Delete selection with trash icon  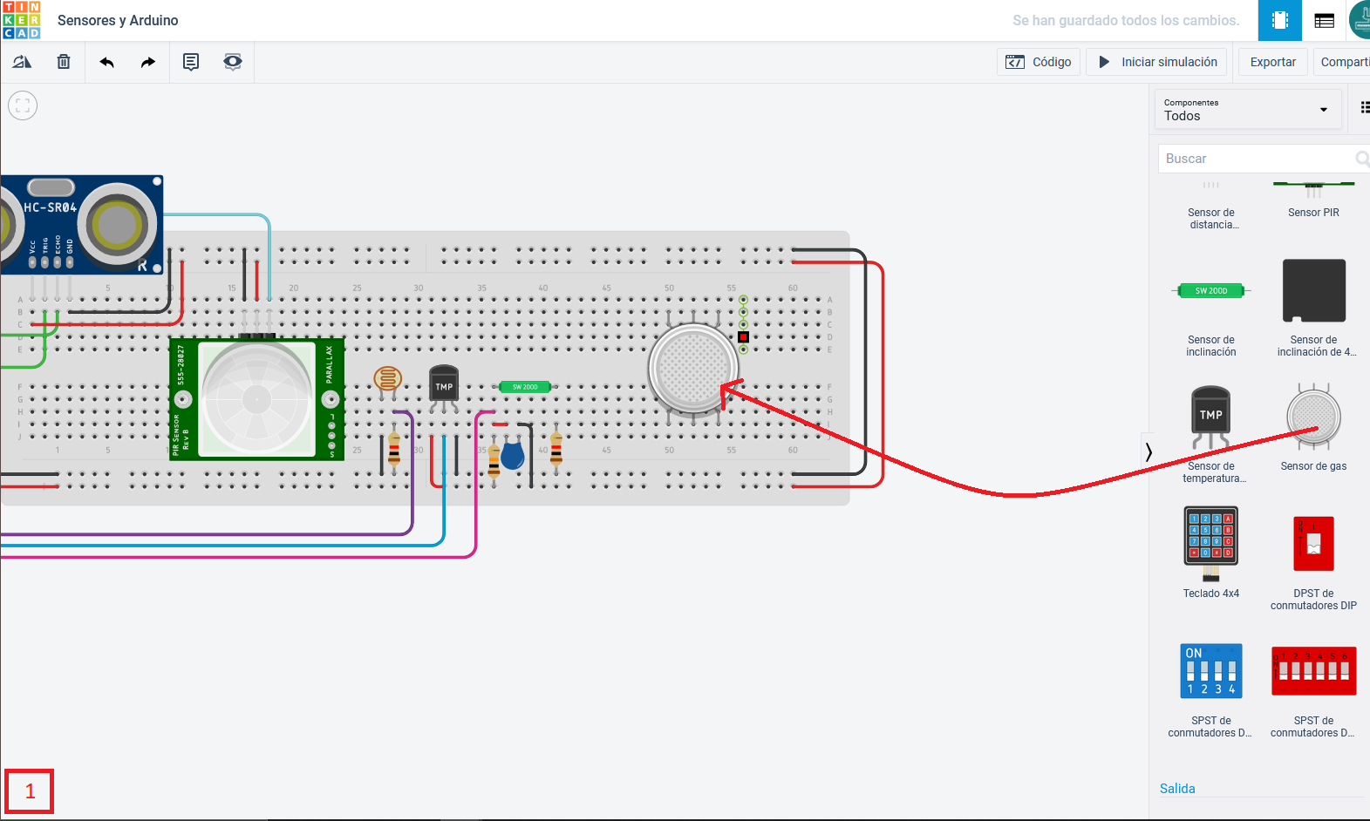64,62
